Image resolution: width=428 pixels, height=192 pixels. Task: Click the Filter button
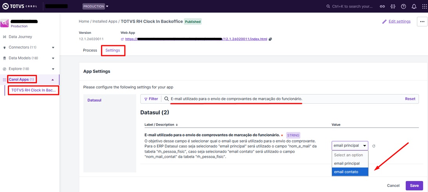pos(151,99)
